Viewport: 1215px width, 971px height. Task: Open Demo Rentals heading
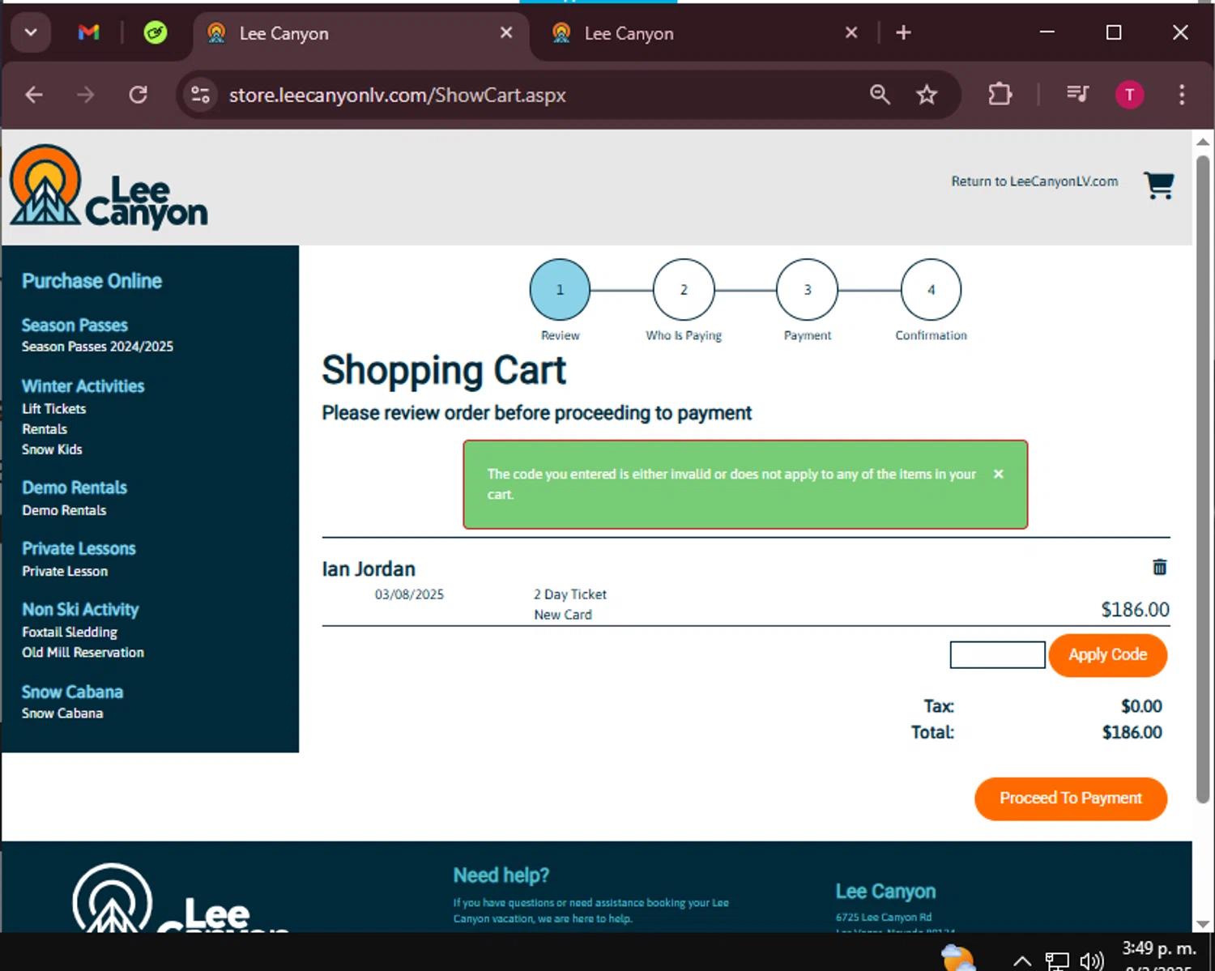coord(75,488)
